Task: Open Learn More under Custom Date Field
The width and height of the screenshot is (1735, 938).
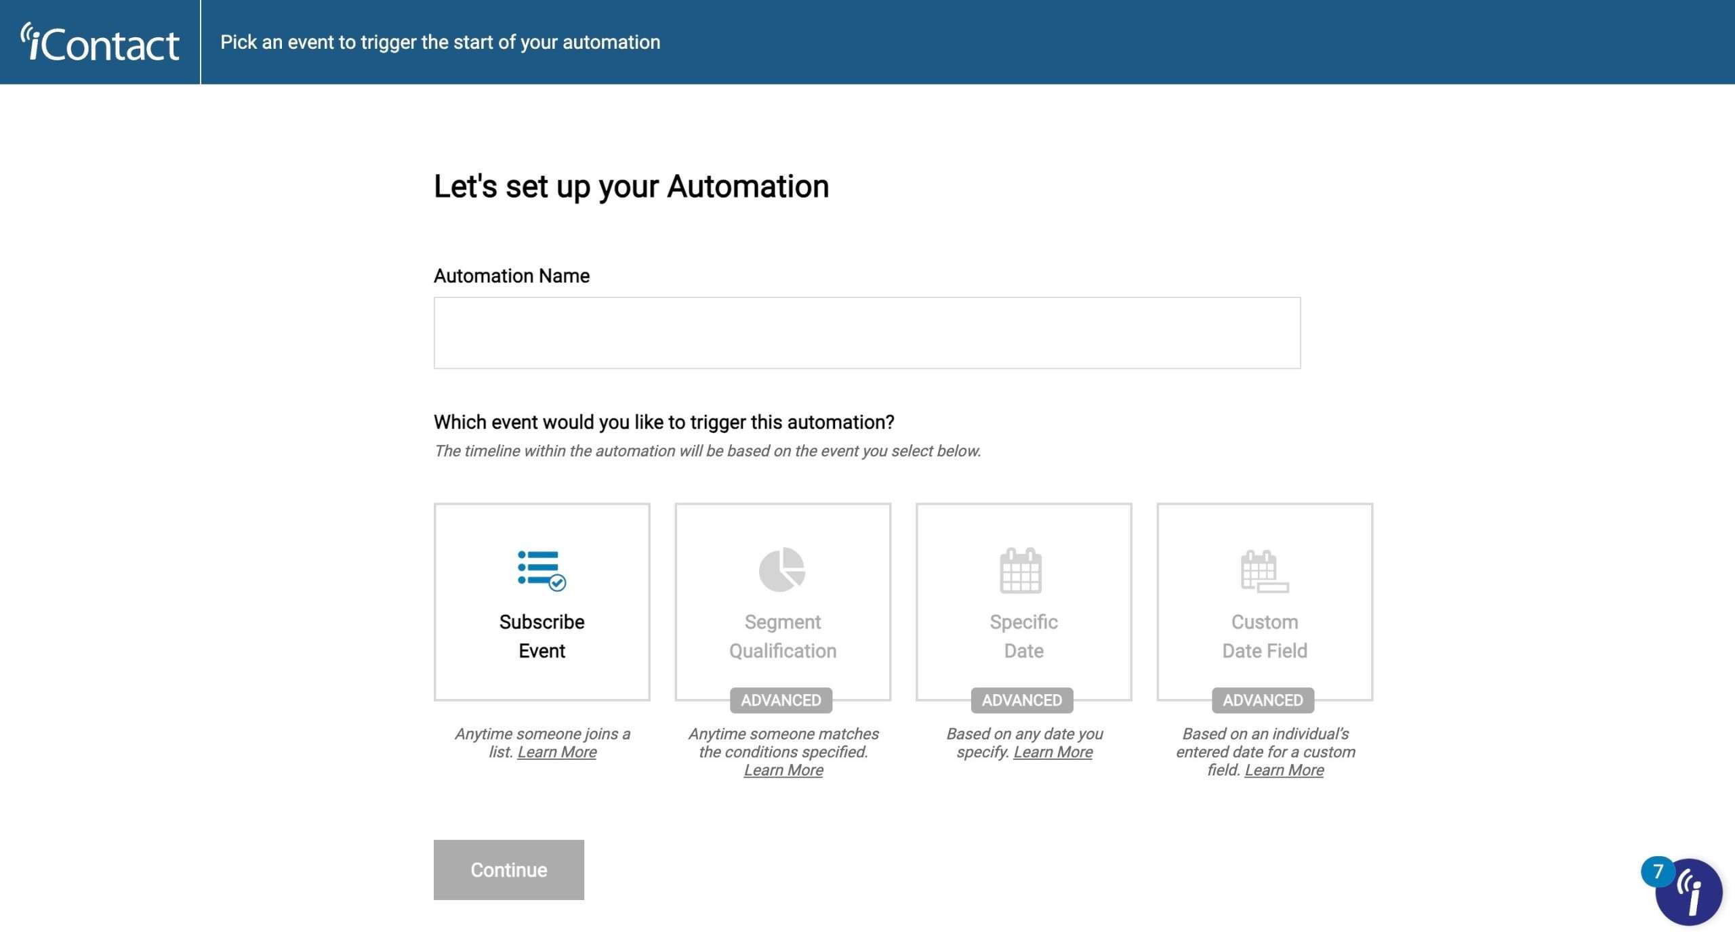Action: click(1284, 769)
